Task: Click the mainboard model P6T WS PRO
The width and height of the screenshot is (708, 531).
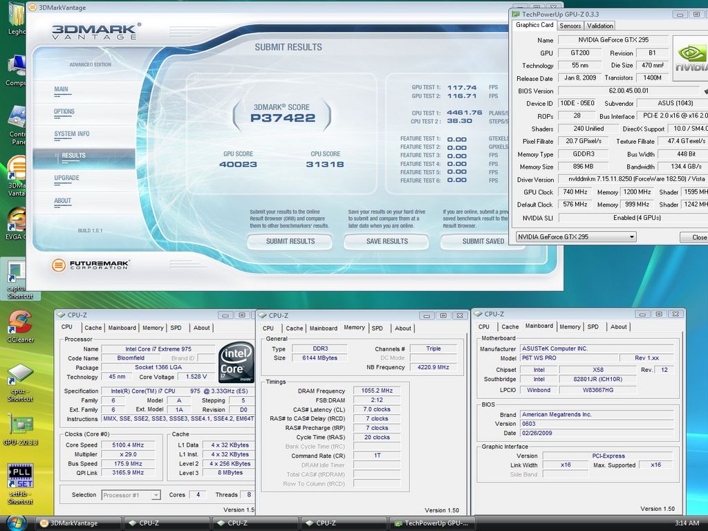Action: pos(570,358)
